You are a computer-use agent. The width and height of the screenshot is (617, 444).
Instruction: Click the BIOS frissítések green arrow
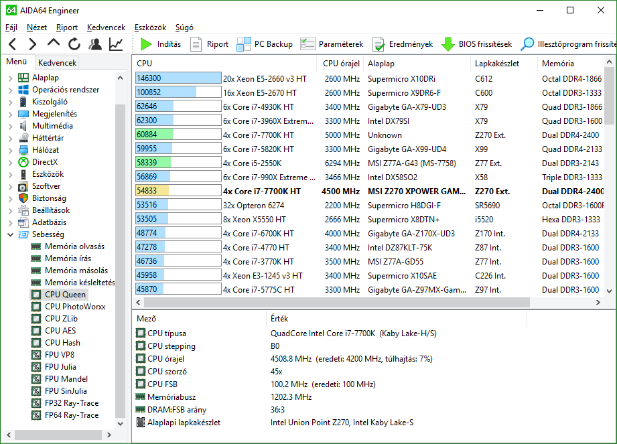coord(448,44)
